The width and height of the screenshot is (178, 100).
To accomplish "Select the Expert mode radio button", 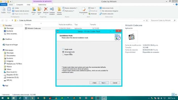I will (63, 54).
